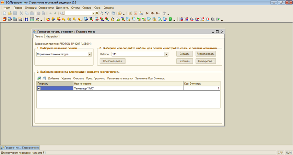Click the wrench tools icon
Image resolution: width=293 pixels, height=155 pixels.
click(x=164, y=13)
